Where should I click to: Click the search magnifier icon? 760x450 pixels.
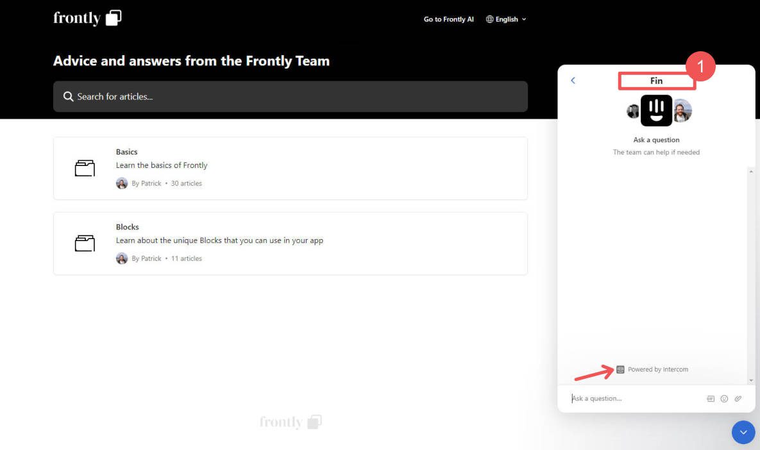(x=68, y=96)
